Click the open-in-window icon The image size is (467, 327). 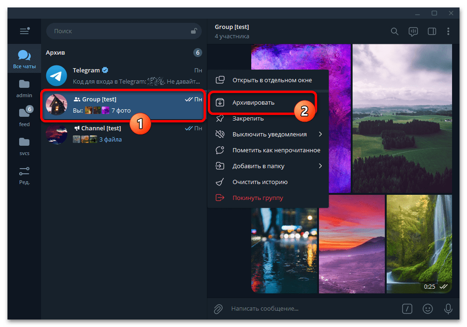point(220,80)
